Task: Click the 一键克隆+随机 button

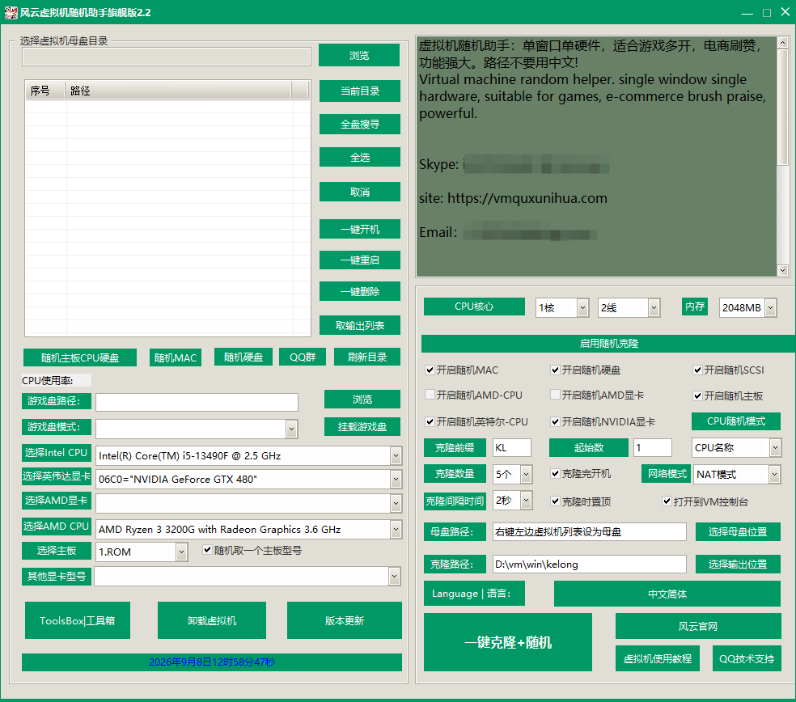Action: [x=508, y=642]
